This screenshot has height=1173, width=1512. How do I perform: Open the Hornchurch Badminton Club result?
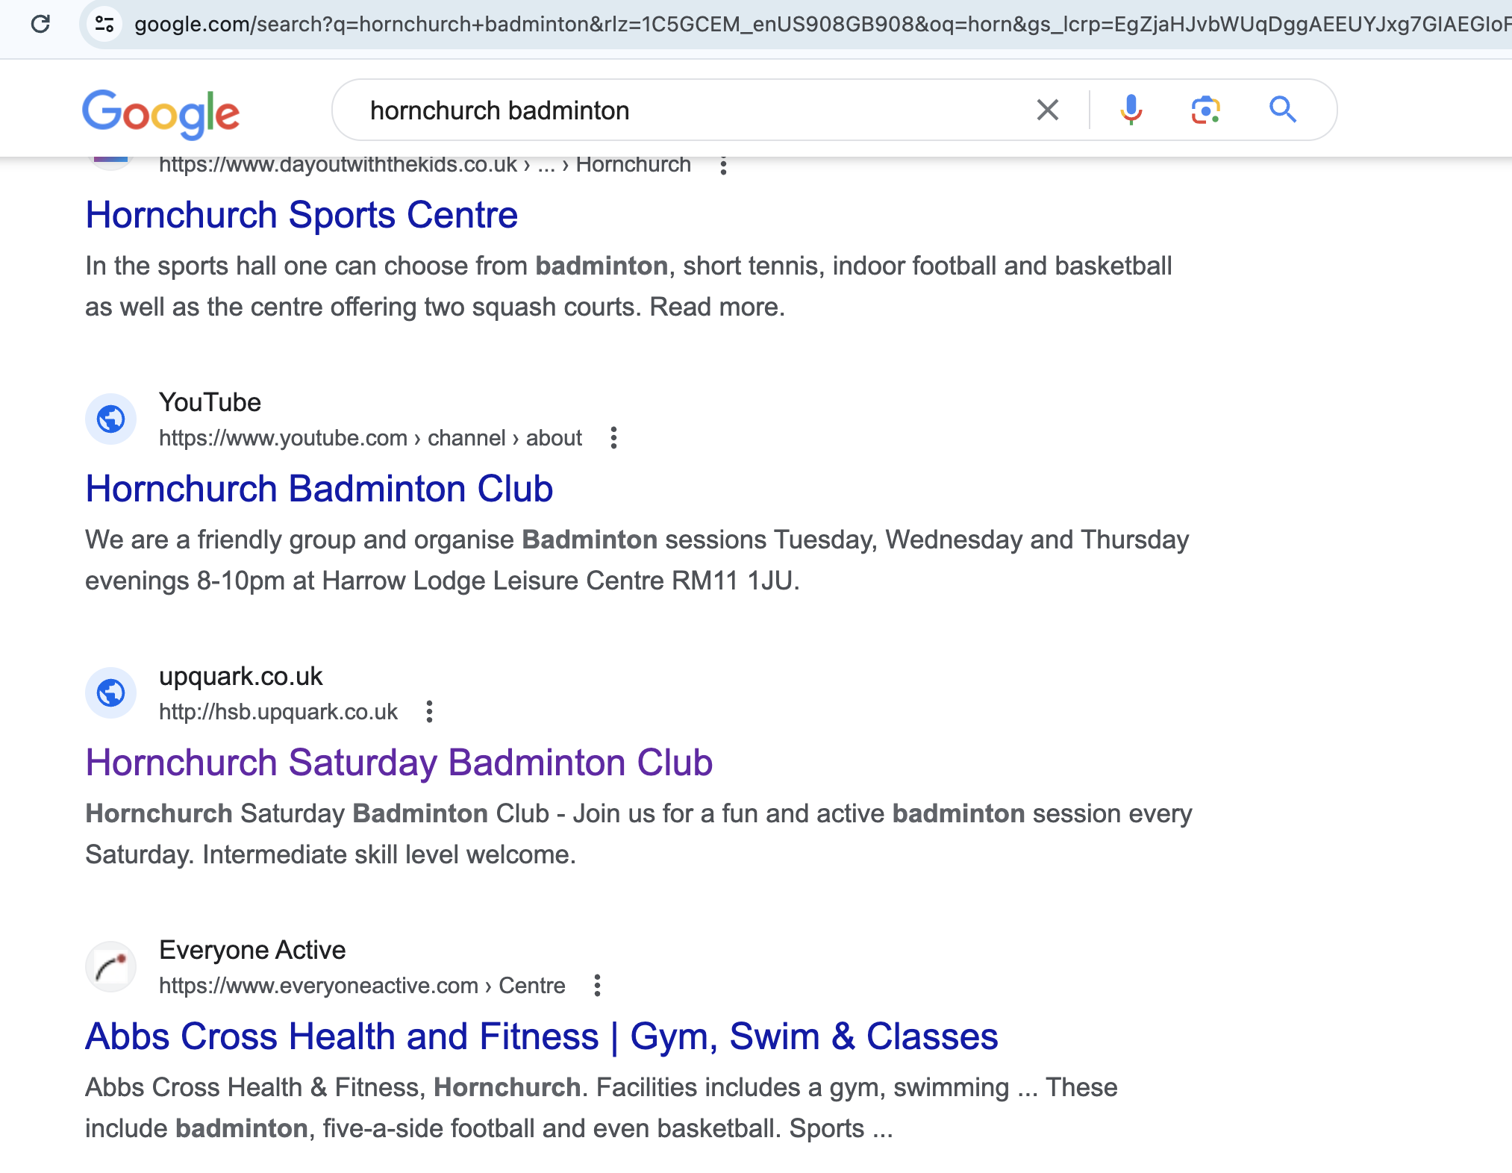pos(319,489)
